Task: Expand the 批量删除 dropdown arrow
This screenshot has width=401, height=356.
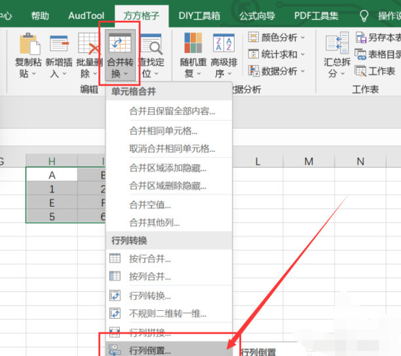Action: (95, 74)
